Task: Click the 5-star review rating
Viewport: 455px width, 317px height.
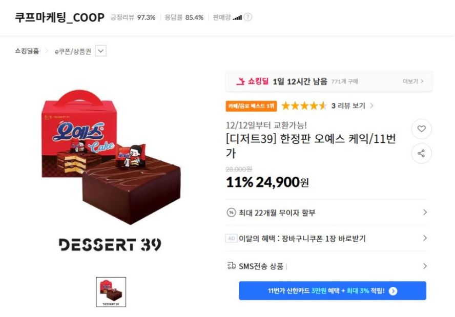Action: pyautogui.click(x=304, y=106)
